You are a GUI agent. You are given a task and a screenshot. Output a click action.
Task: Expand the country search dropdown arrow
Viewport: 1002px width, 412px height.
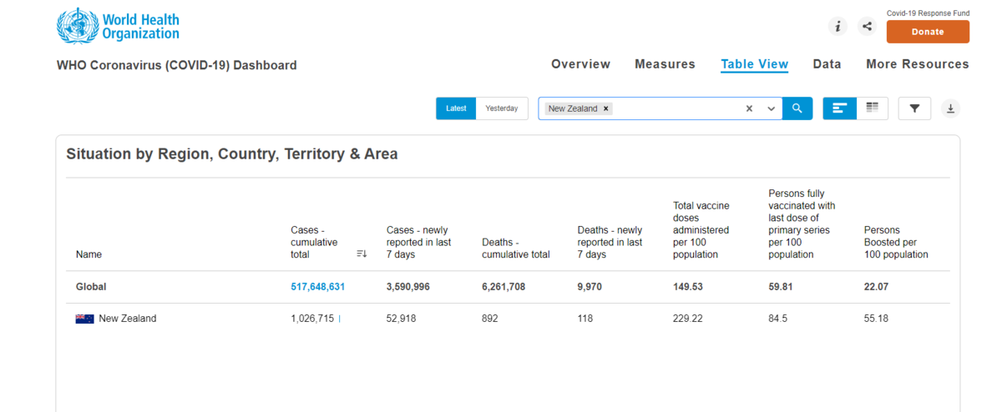point(771,108)
